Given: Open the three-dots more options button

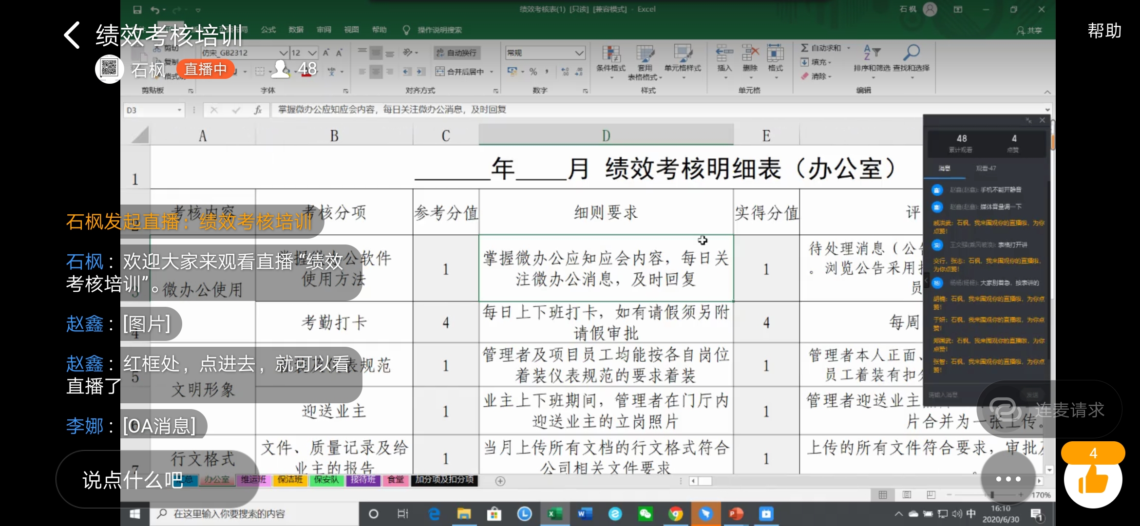Looking at the screenshot, I should pyautogui.click(x=1008, y=479).
